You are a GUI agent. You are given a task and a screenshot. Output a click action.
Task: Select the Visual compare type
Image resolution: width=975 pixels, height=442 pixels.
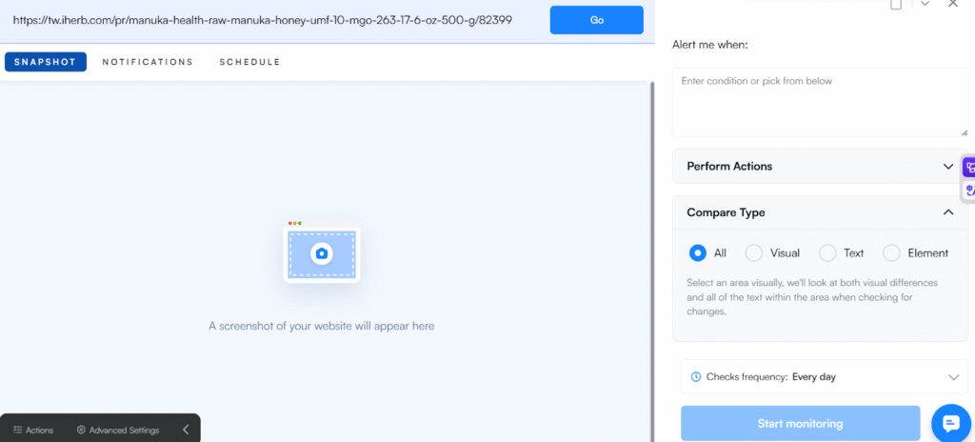click(x=753, y=253)
